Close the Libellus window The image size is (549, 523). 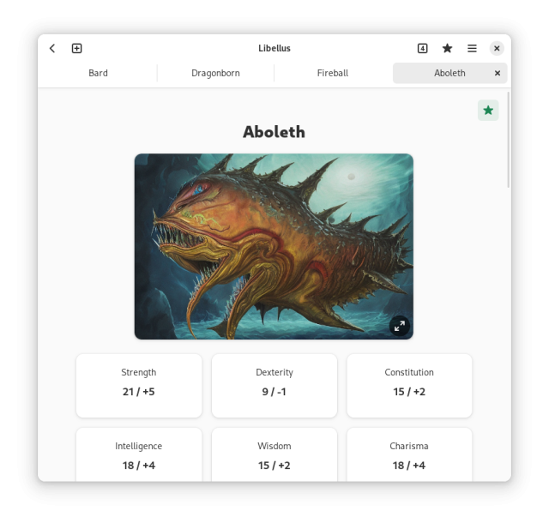click(497, 48)
